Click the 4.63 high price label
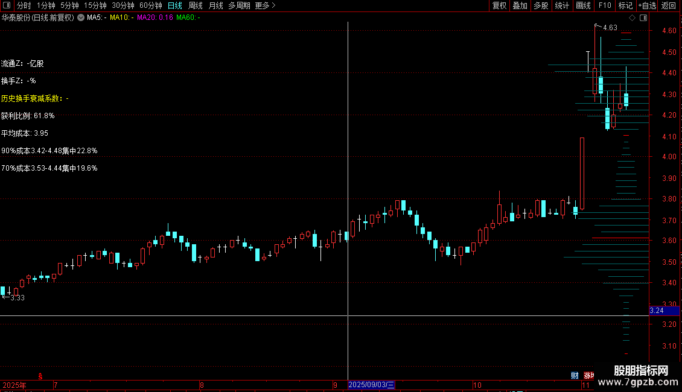This screenshot has height=392, width=682. coord(610,28)
